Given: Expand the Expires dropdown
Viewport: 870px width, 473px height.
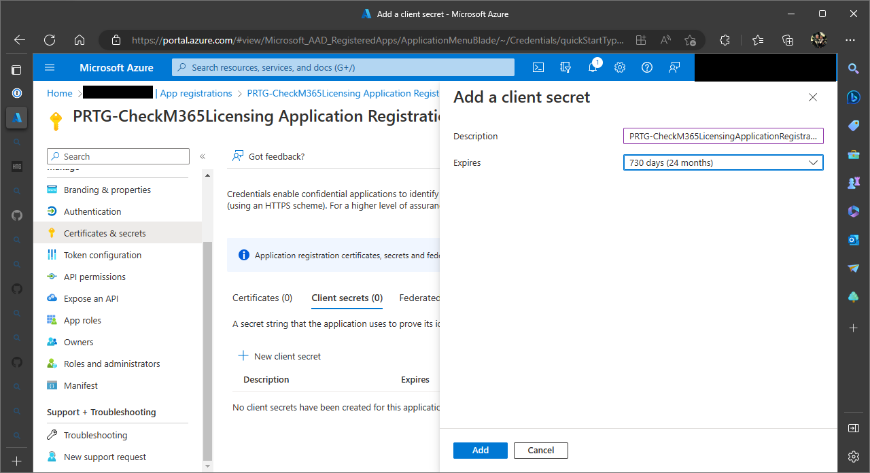Looking at the screenshot, I should click(x=723, y=162).
